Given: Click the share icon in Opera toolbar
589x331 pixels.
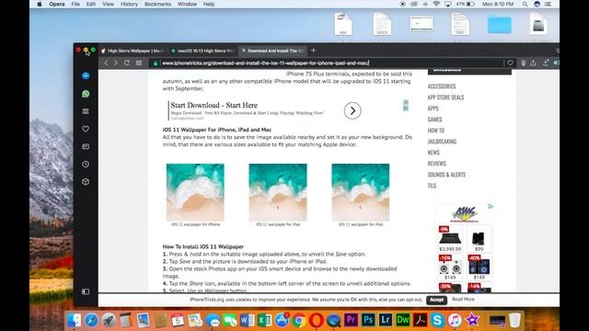Looking at the screenshot, I should 533,63.
